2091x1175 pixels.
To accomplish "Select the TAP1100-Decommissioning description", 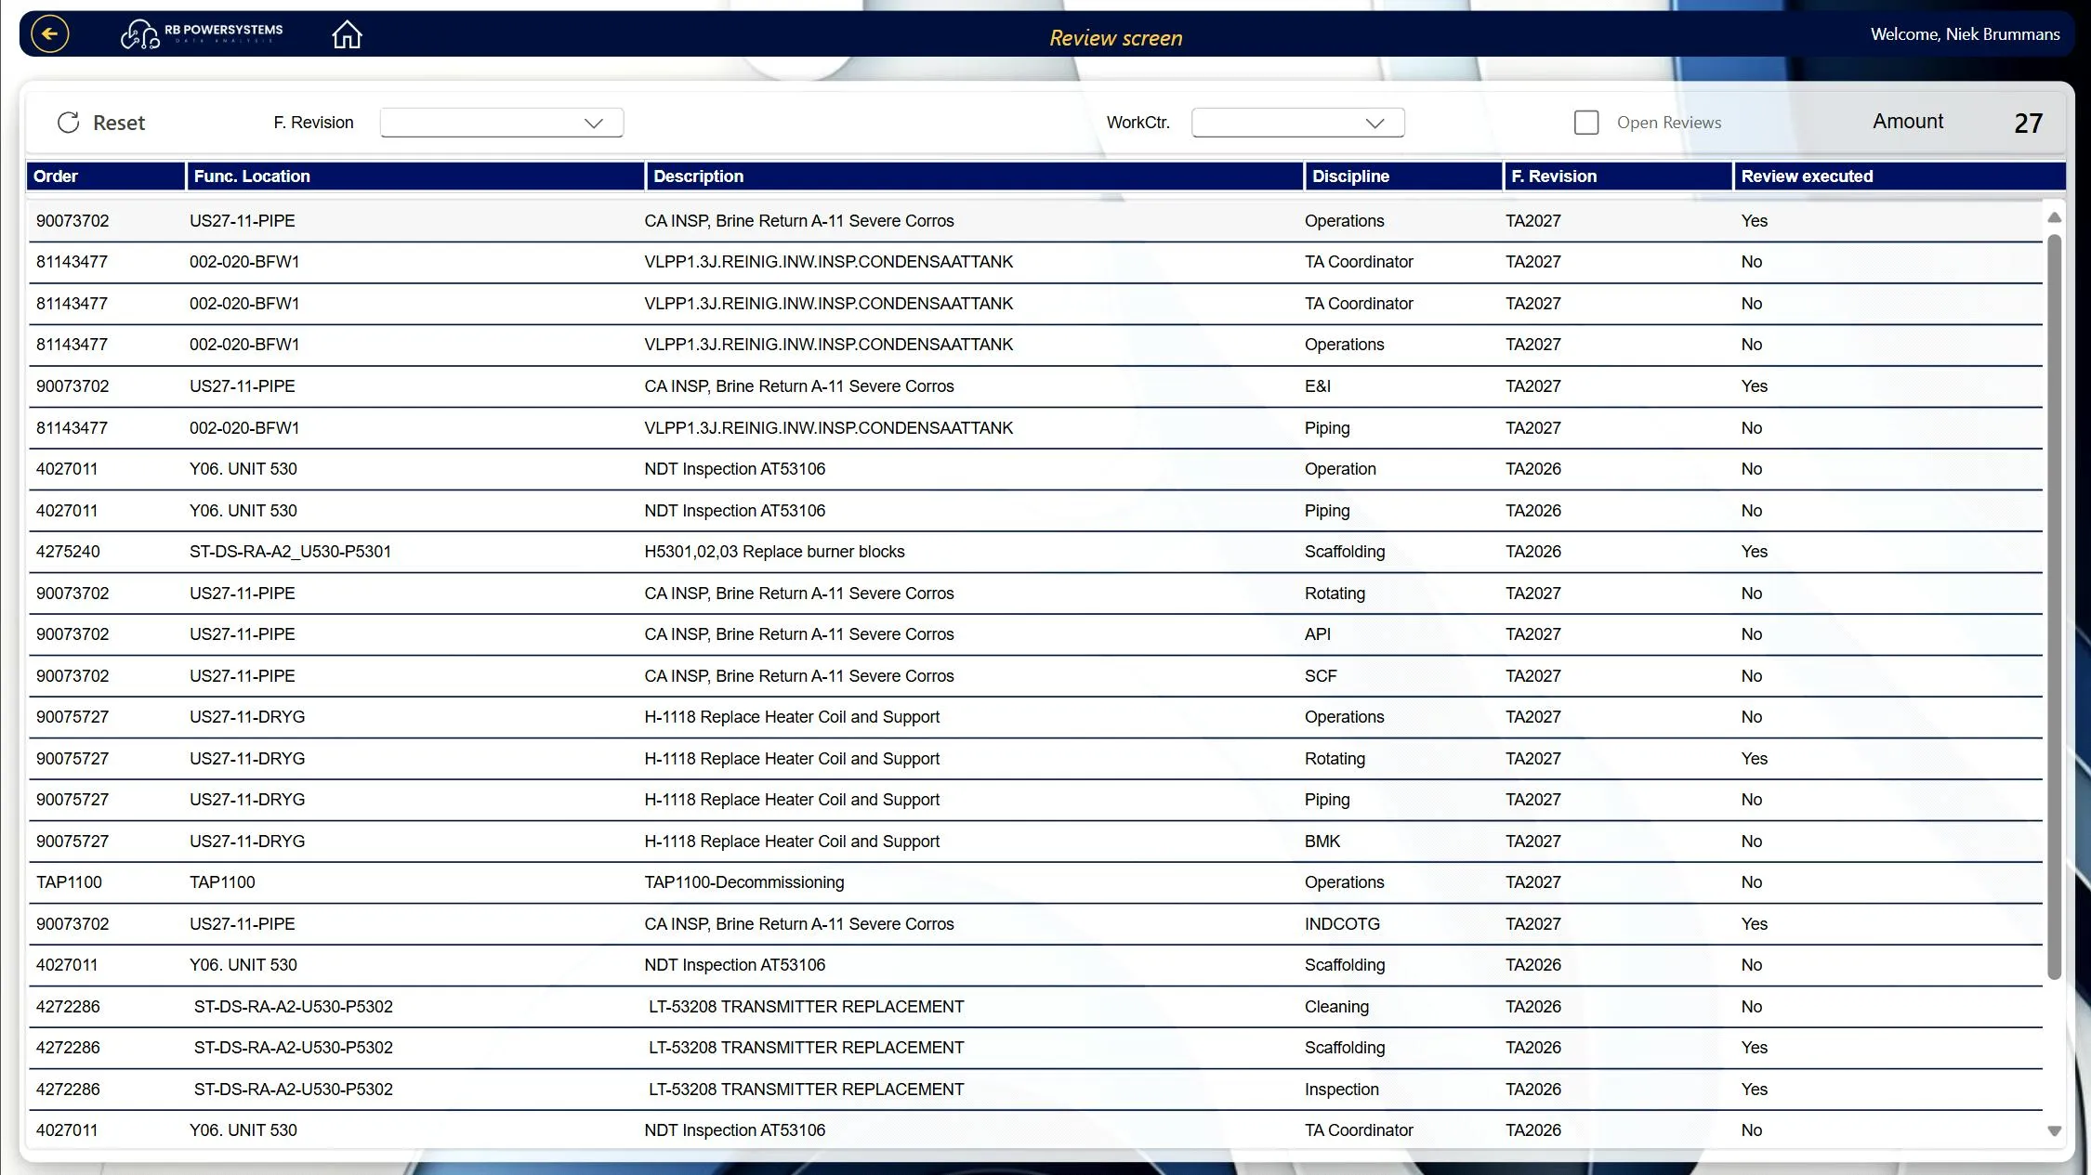I will point(744,882).
